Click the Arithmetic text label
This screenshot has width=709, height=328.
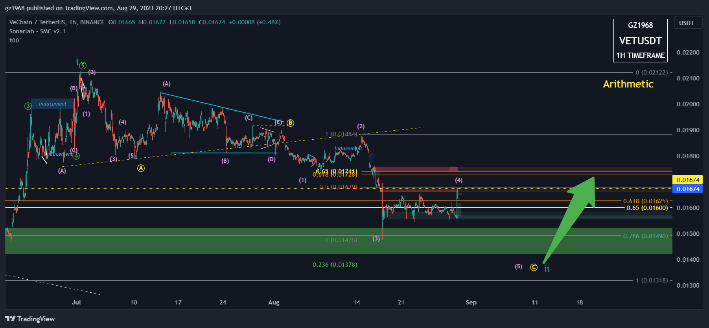pos(628,84)
